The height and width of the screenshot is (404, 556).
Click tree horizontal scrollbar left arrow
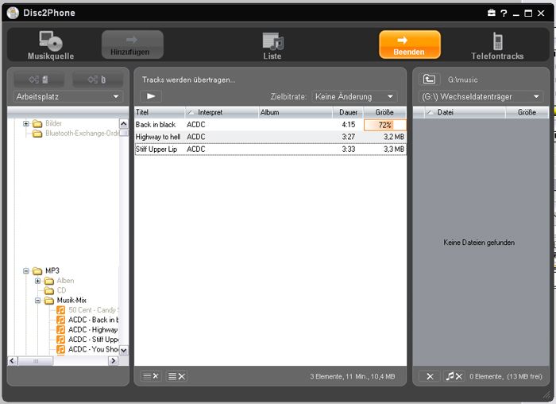pyautogui.click(x=12, y=361)
